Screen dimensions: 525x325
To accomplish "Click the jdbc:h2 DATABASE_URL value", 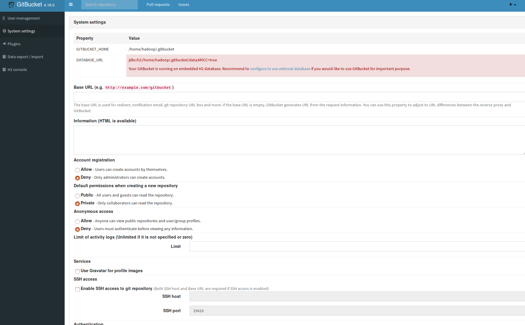I will click(x=173, y=60).
